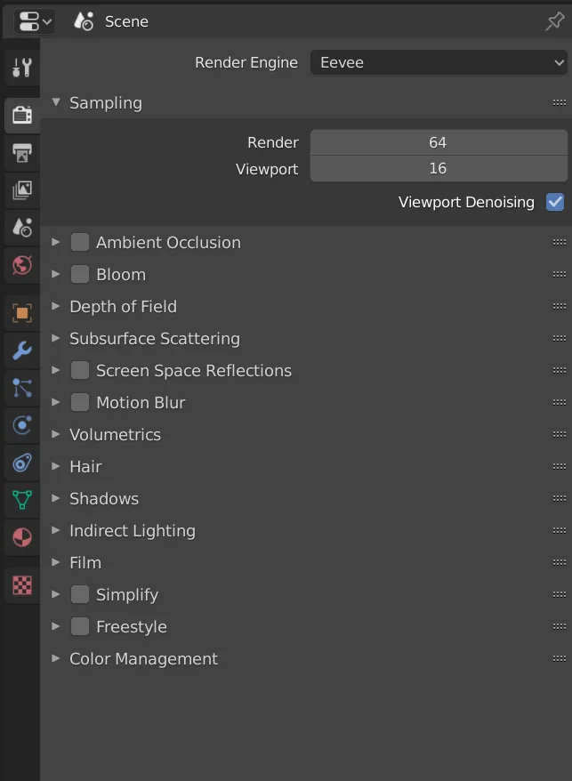Image resolution: width=572 pixels, height=781 pixels.
Task: Open the Texture properties checker tab
Action: point(21,585)
